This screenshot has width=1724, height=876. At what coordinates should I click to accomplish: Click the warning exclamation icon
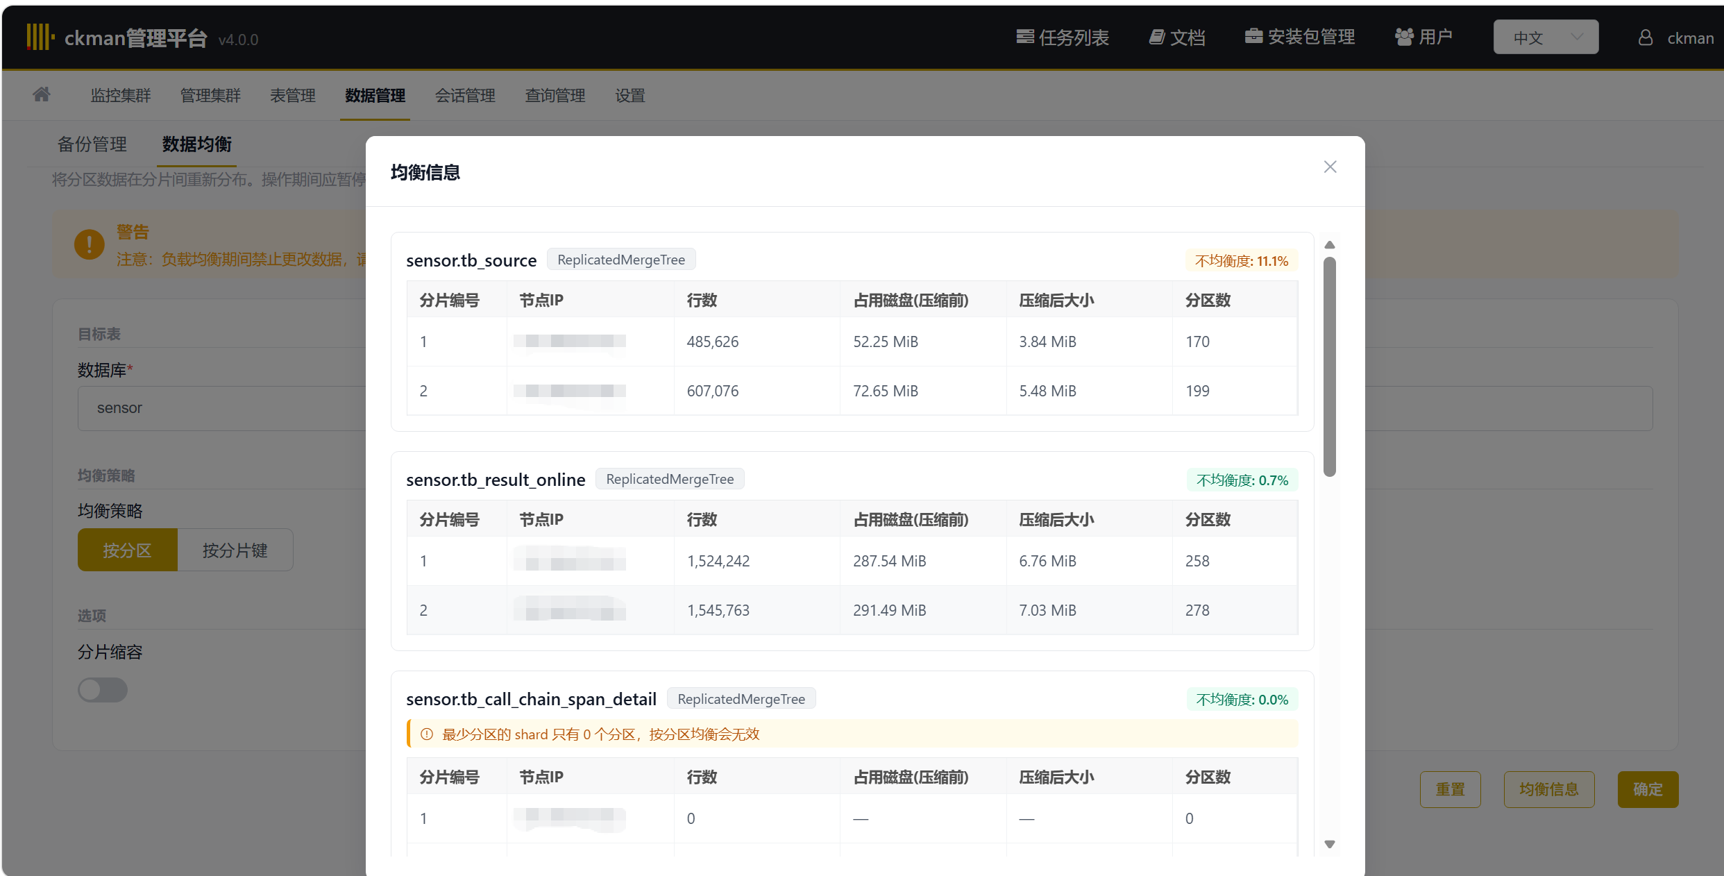[90, 244]
